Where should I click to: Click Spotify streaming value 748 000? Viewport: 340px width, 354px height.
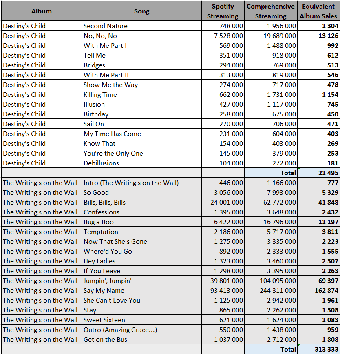[x=223, y=26]
